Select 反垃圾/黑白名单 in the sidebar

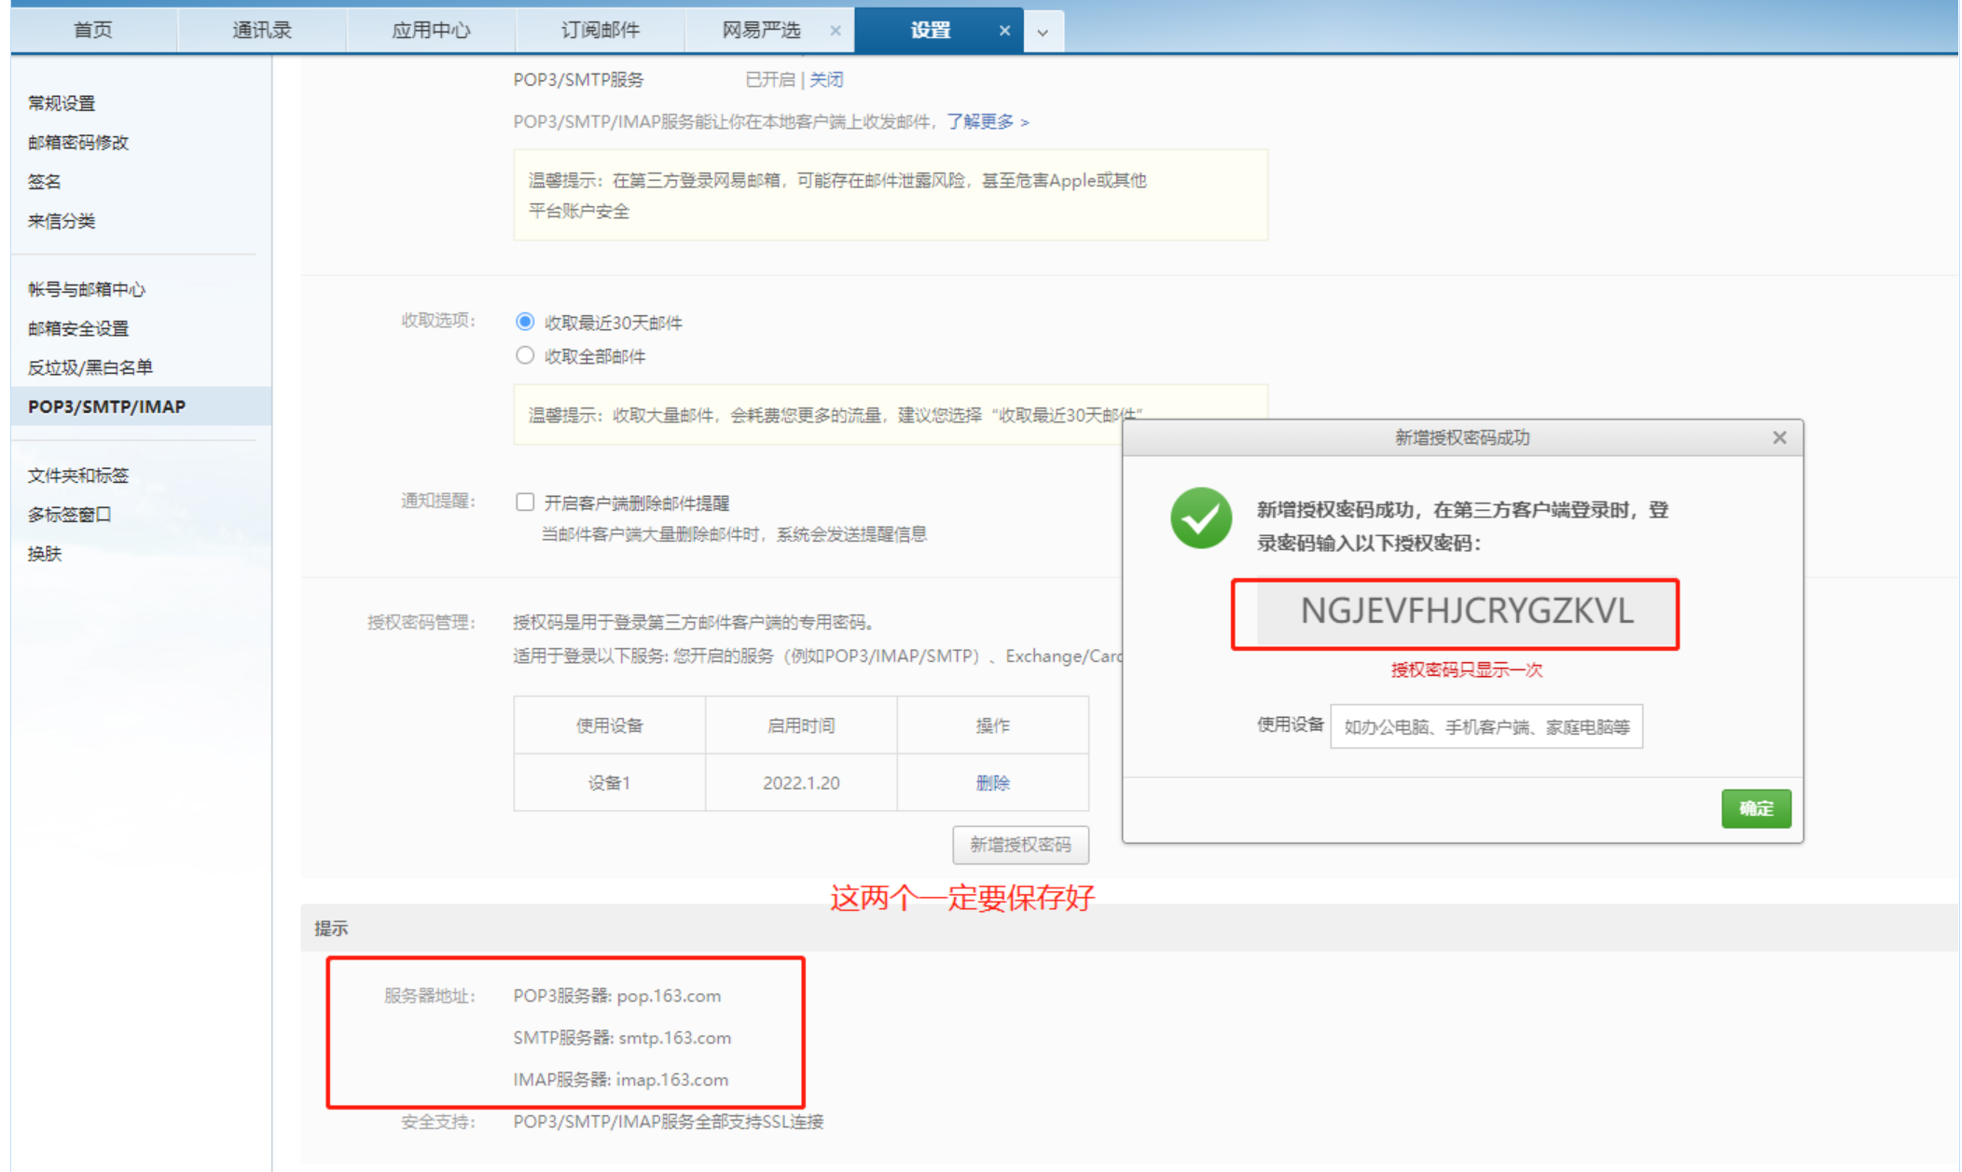click(x=90, y=367)
